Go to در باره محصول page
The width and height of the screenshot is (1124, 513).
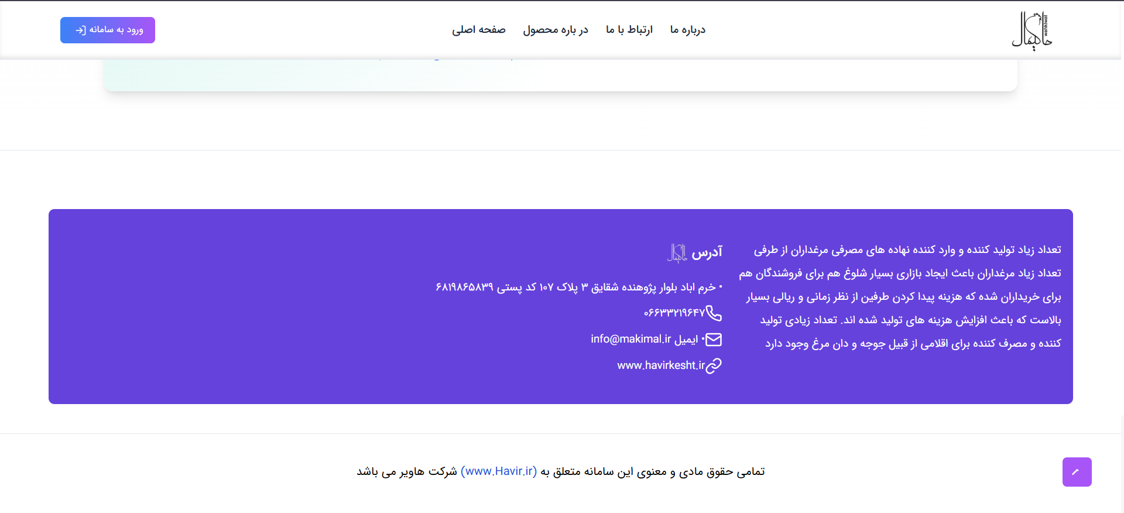[556, 30]
